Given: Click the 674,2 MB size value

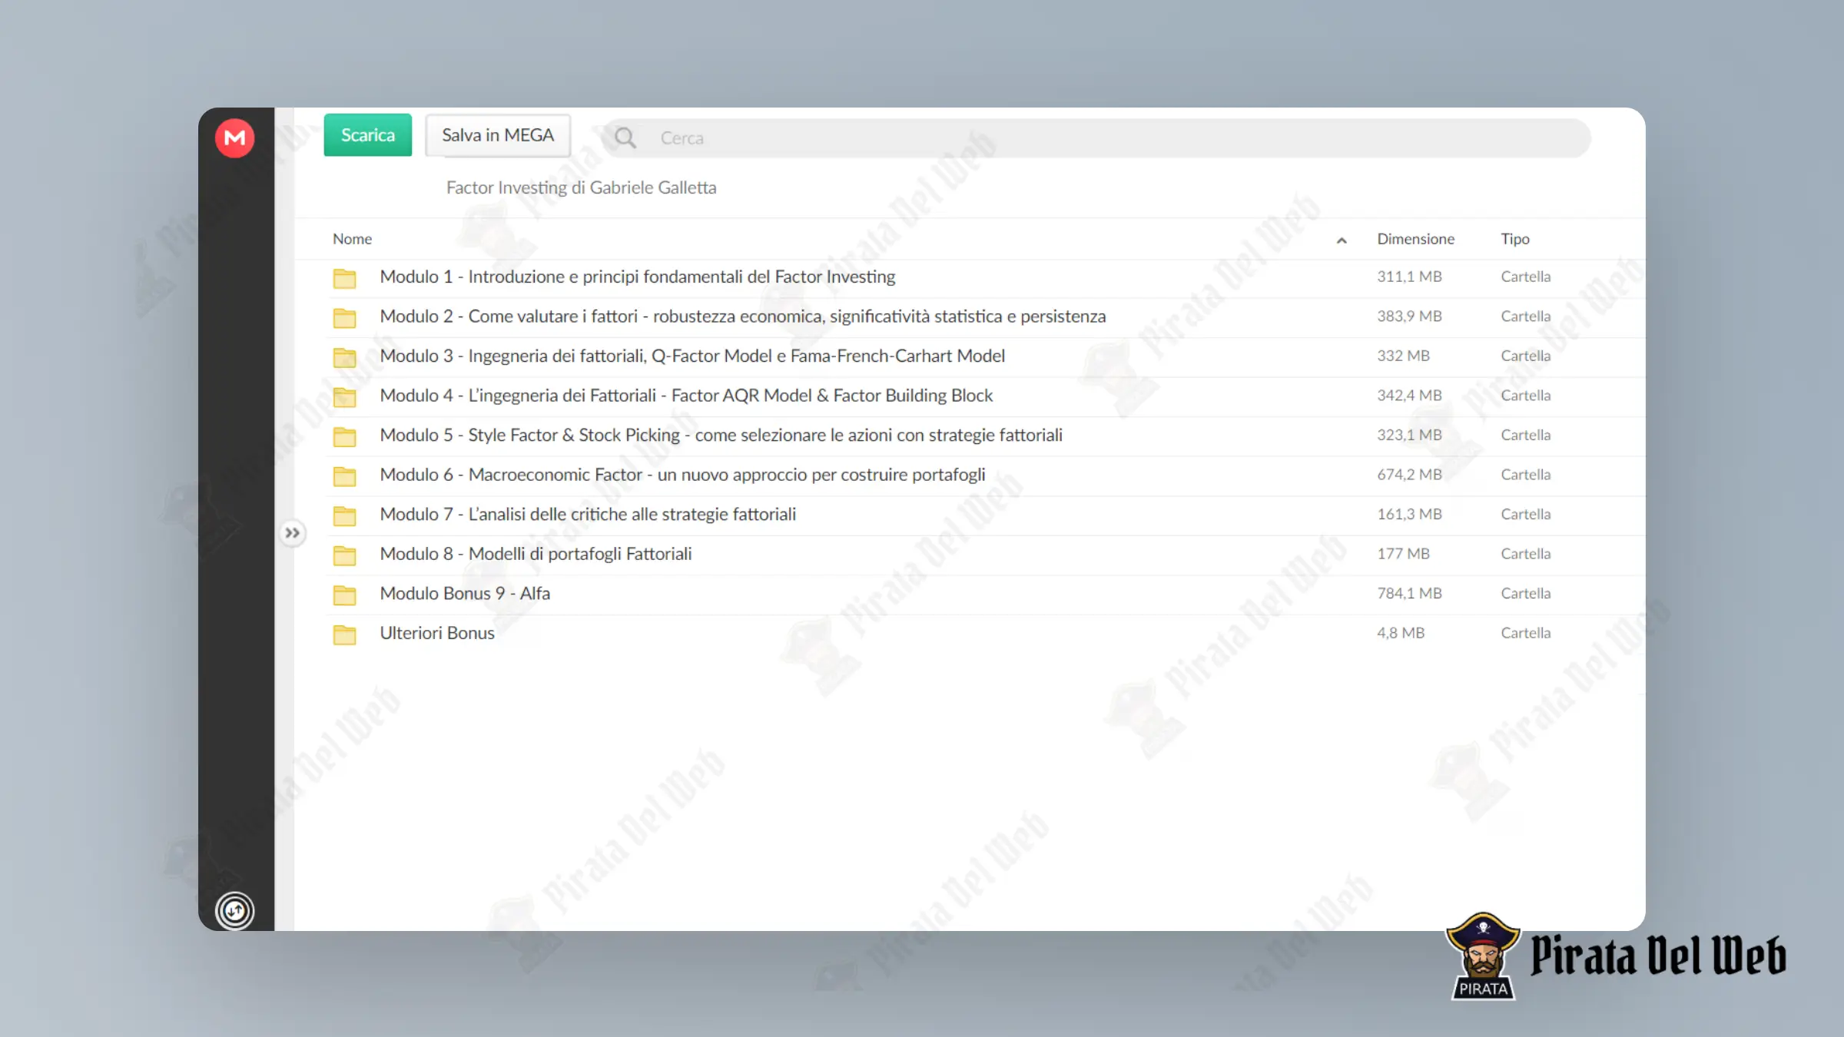Looking at the screenshot, I should click(1409, 475).
